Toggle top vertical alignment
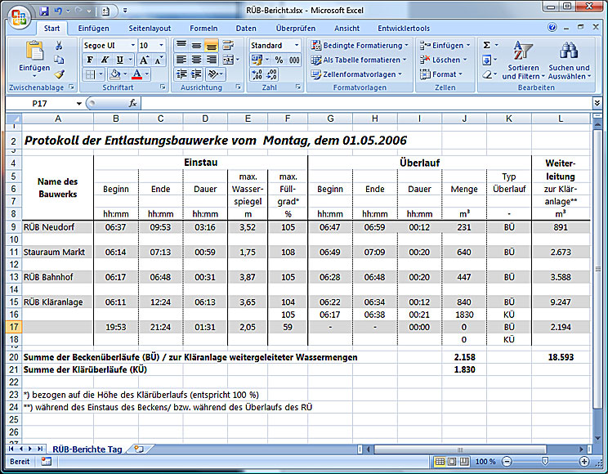Viewport: 608px width, 474px height. point(181,46)
